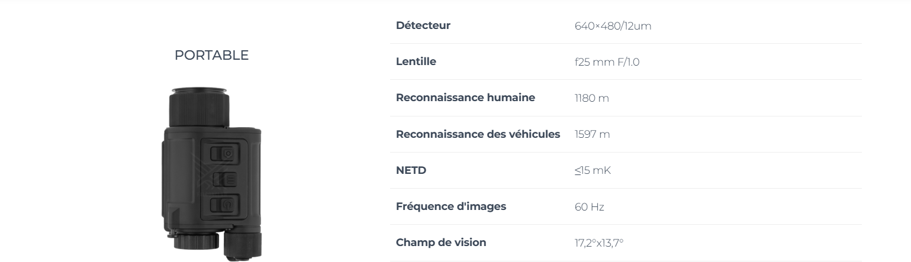
Task: Click the Reconnaissance des véhicules label
Action: coord(478,134)
